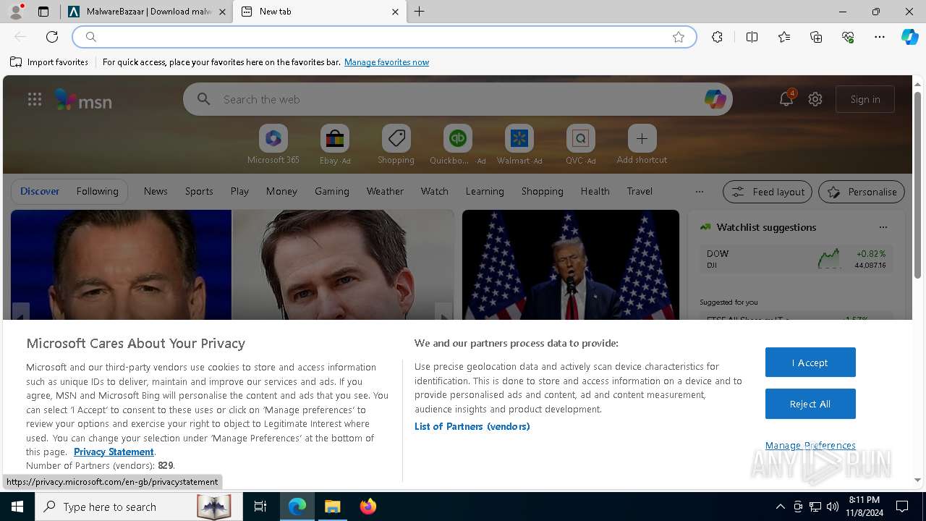The width and height of the screenshot is (926, 521).
Task: Open the Favorites list icon
Action: point(784,37)
